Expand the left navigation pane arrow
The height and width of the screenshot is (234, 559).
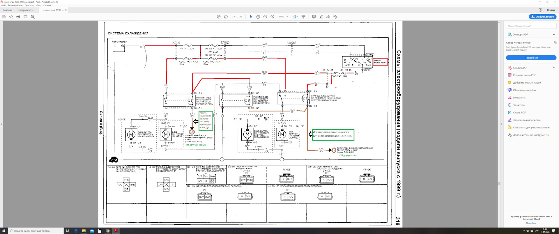[1, 124]
